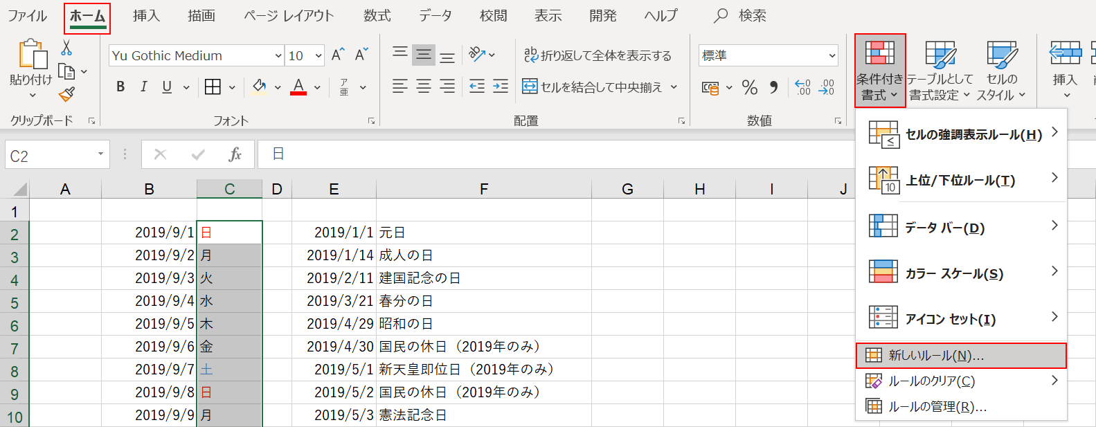The width and height of the screenshot is (1096, 427).
Task: Open the 標準 number format dropdown
Action: (832, 56)
